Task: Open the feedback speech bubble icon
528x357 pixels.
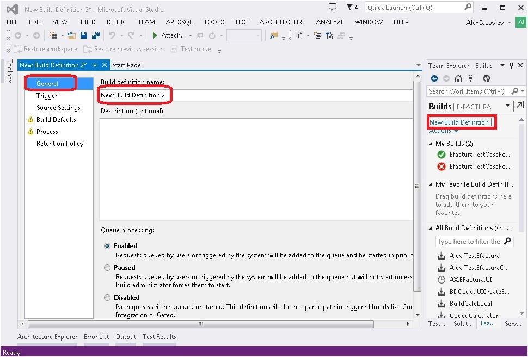Action: pyautogui.click(x=333, y=7)
